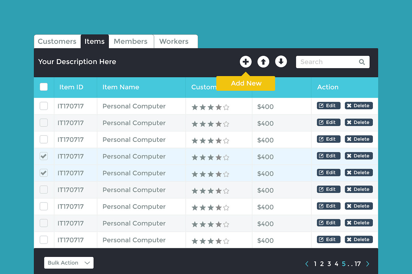Click Delete on the fifth checked row
The width and height of the screenshot is (412, 274).
point(359,173)
